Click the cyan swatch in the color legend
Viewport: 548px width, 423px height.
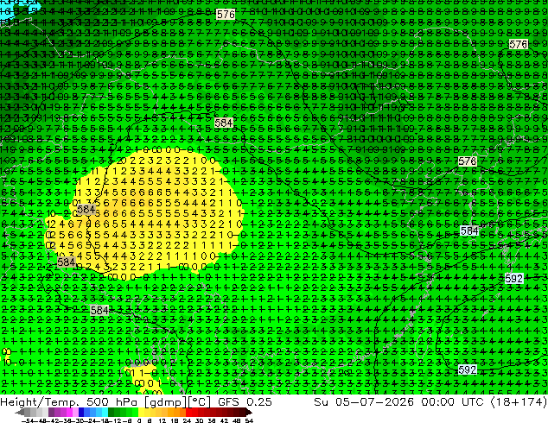(105, 413)
